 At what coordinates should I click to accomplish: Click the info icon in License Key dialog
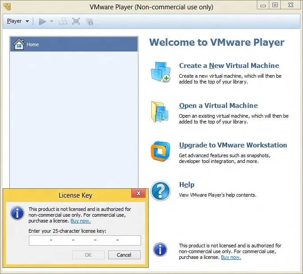click(x=17, y=213)
